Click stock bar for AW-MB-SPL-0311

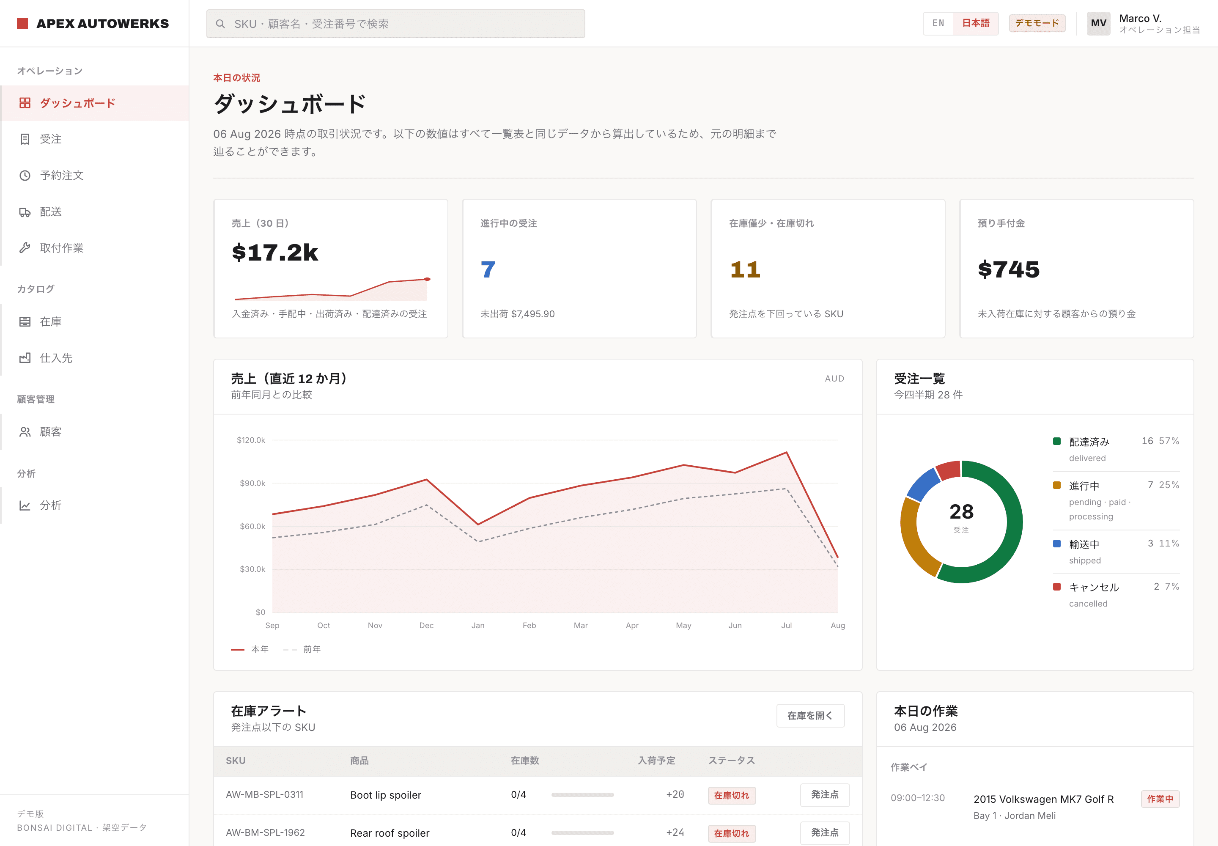(x=582, y=794)
